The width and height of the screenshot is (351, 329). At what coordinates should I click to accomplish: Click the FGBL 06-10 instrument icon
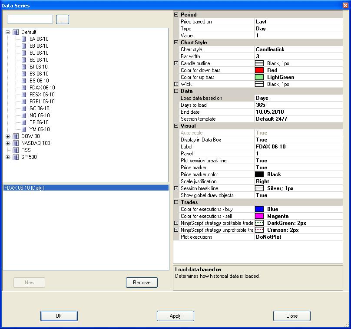(x=24, y=102)
